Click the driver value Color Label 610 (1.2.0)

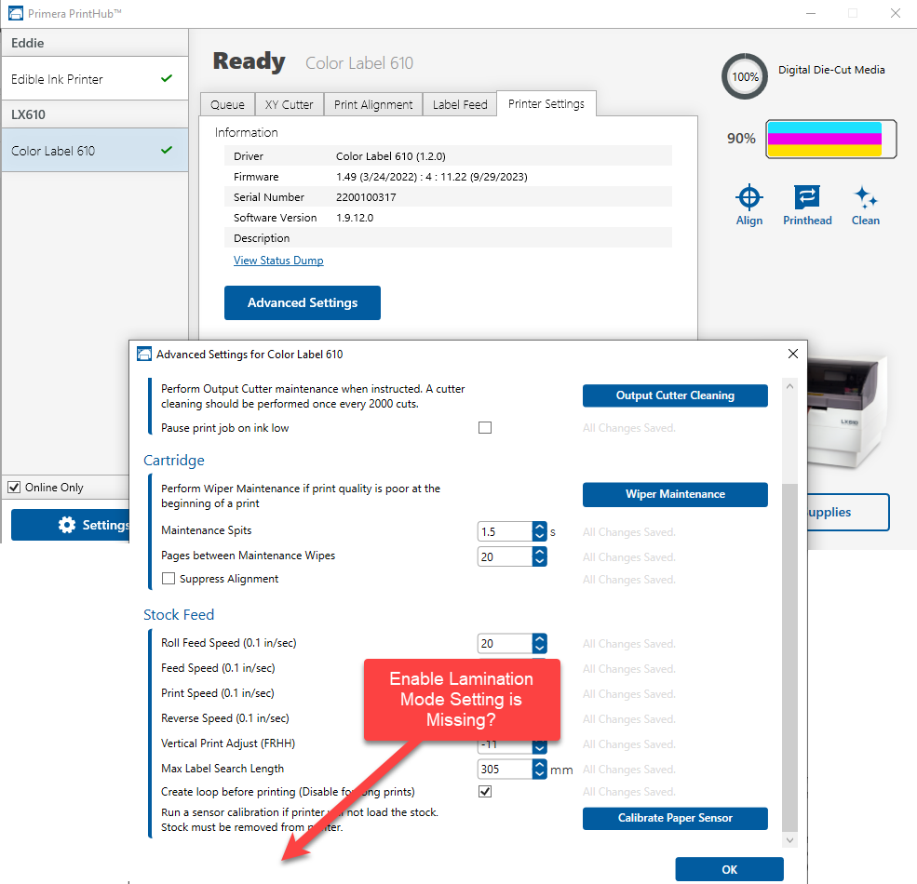(x=391, y=156)
